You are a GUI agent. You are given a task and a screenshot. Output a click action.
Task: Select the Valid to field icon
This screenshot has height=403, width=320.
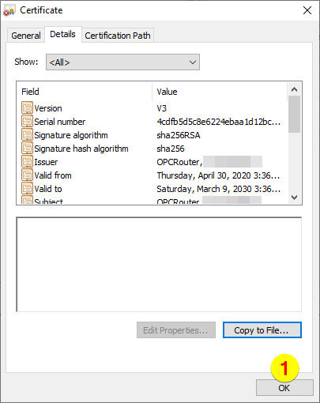click(x=27, y=189)
